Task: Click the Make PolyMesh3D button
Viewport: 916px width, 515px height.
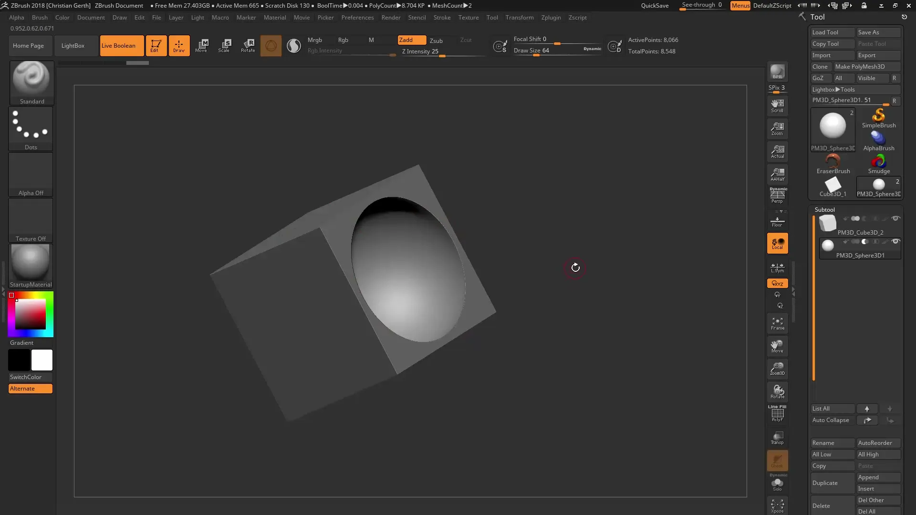Action: (x=860, y=67)
